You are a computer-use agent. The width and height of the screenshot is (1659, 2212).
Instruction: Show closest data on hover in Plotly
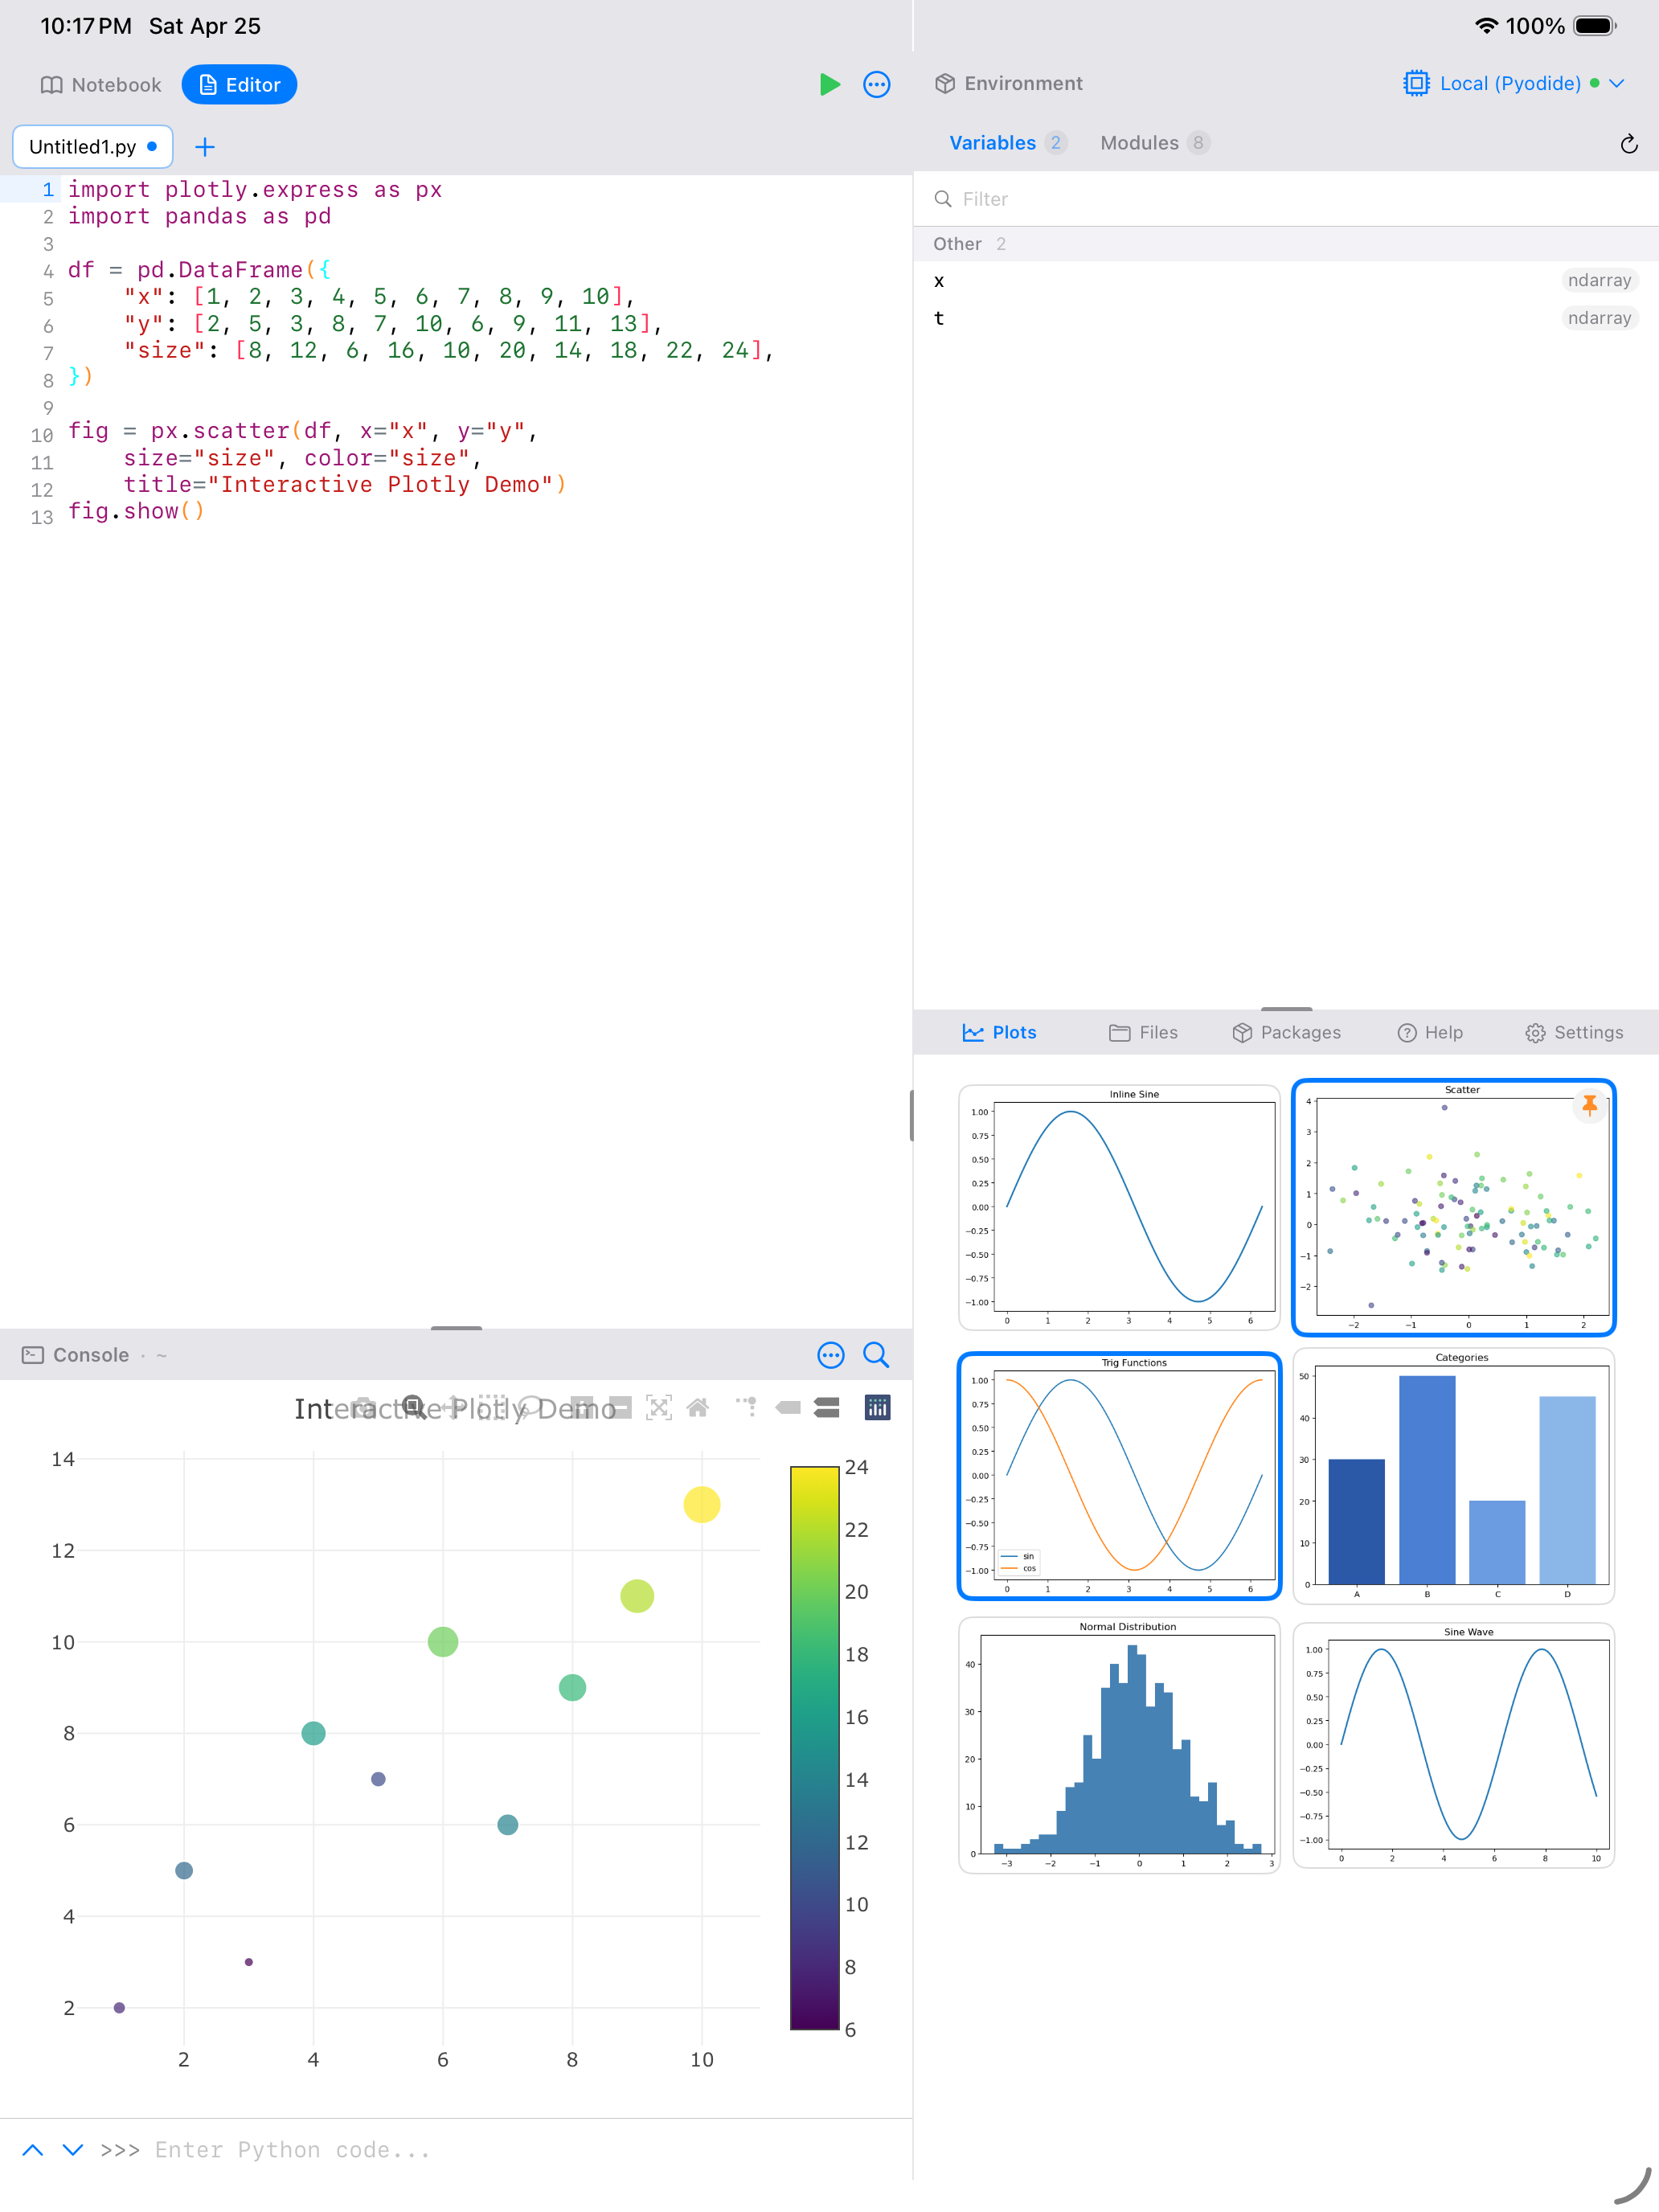pos(789,1408)
